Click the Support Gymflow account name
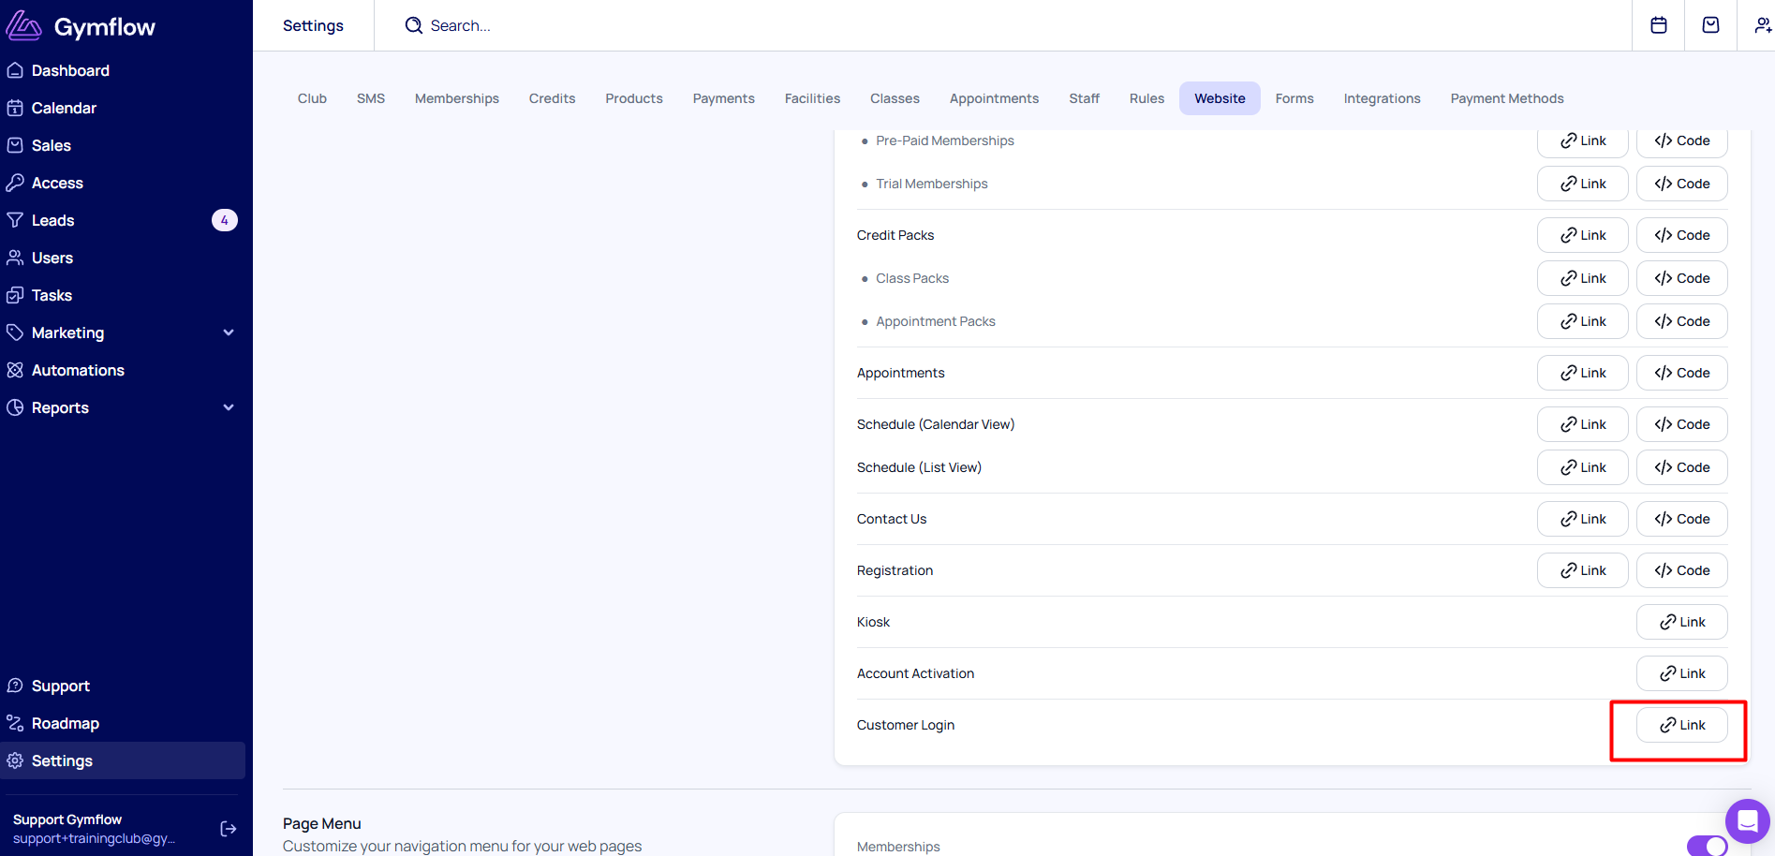This screenshot has height=856, width=1775. pyautogui.click(x=67, y=819)
